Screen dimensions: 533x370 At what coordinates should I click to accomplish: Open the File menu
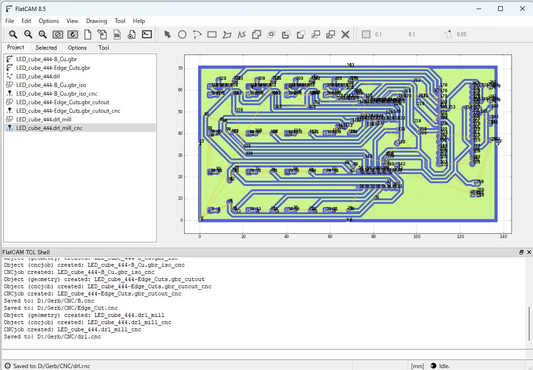10,21
